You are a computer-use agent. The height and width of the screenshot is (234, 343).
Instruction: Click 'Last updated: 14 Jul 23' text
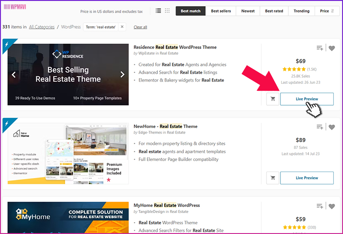click(x=301, y=154)
